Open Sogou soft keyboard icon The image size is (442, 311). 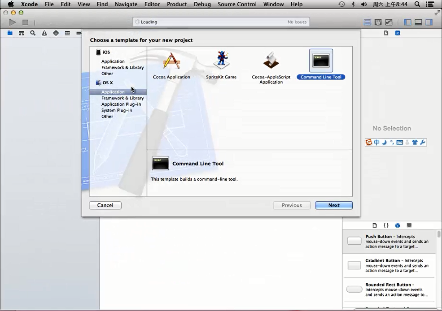[x=400, y=143]
